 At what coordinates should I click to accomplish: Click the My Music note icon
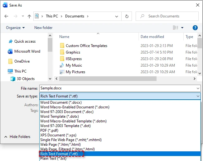pos(62,65)
